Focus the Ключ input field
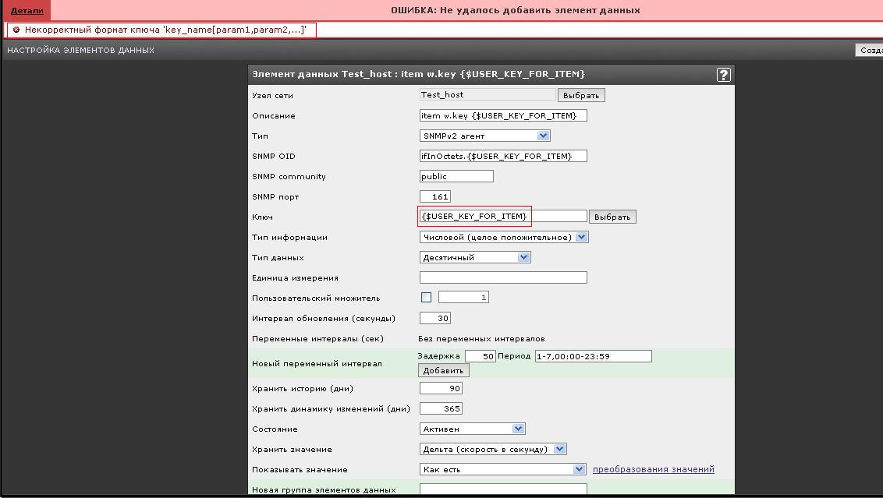Screen dimensions: 883x498 (x=503, y=216)
